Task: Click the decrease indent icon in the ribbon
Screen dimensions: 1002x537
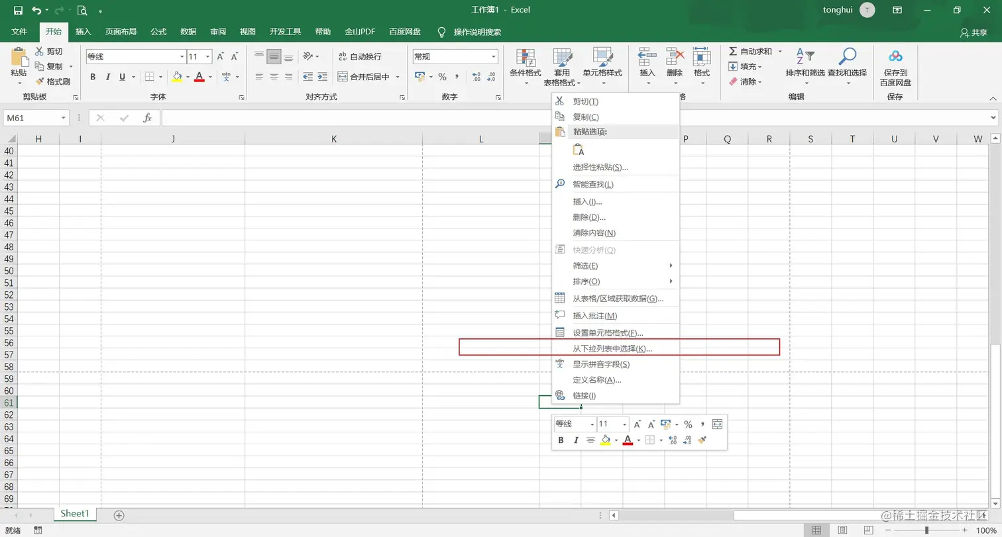Action: click(308, 77)
